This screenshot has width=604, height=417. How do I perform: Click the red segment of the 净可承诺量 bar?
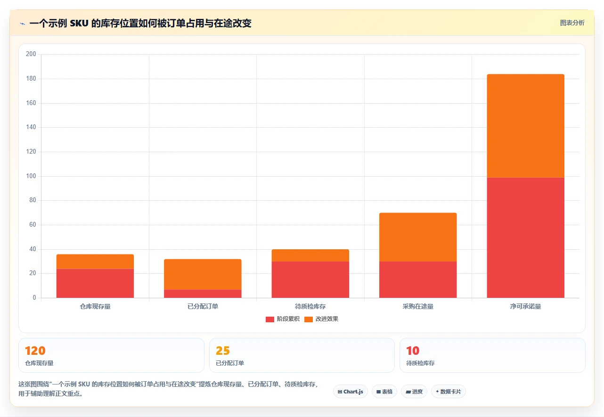point(526,237)
